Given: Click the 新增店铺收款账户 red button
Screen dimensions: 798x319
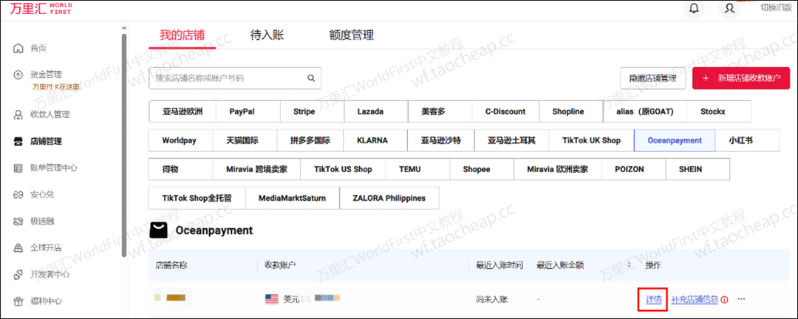Looking at the screenshot, I should [741, 78].
